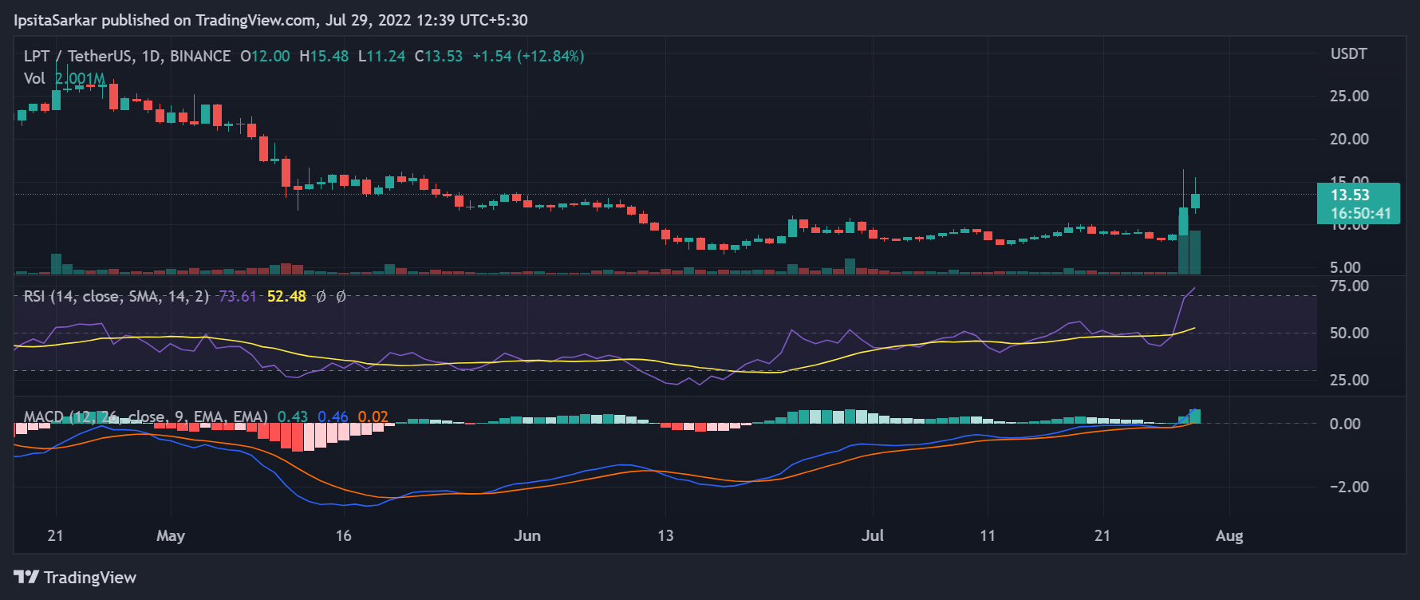The height and width of the screenshot is (600, 1420).
Task: Click the low price value L11.24
Action: 381,56
